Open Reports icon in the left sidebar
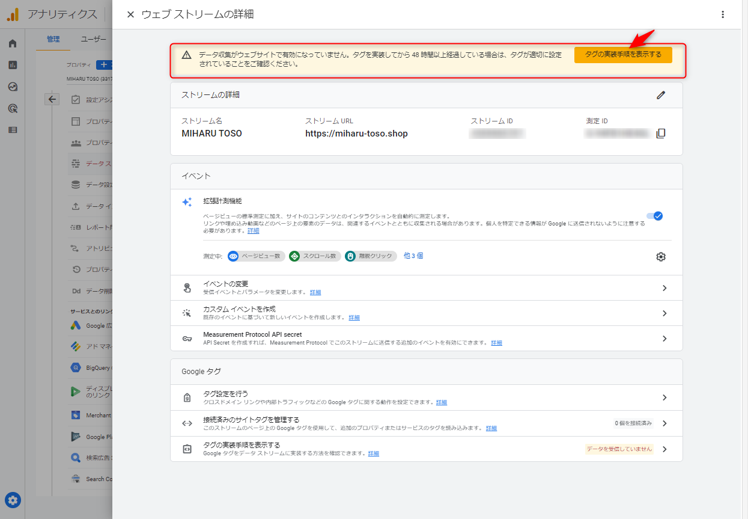The width and height of the screenshot is (748, 519). [13, 65]
